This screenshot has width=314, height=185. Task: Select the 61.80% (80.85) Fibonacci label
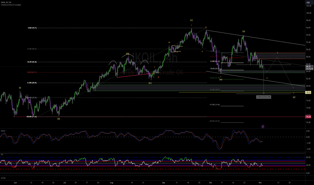click(32, 83)
